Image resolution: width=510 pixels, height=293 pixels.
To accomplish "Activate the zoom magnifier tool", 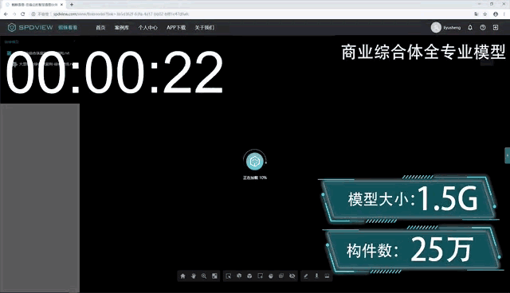I will 204,276.
